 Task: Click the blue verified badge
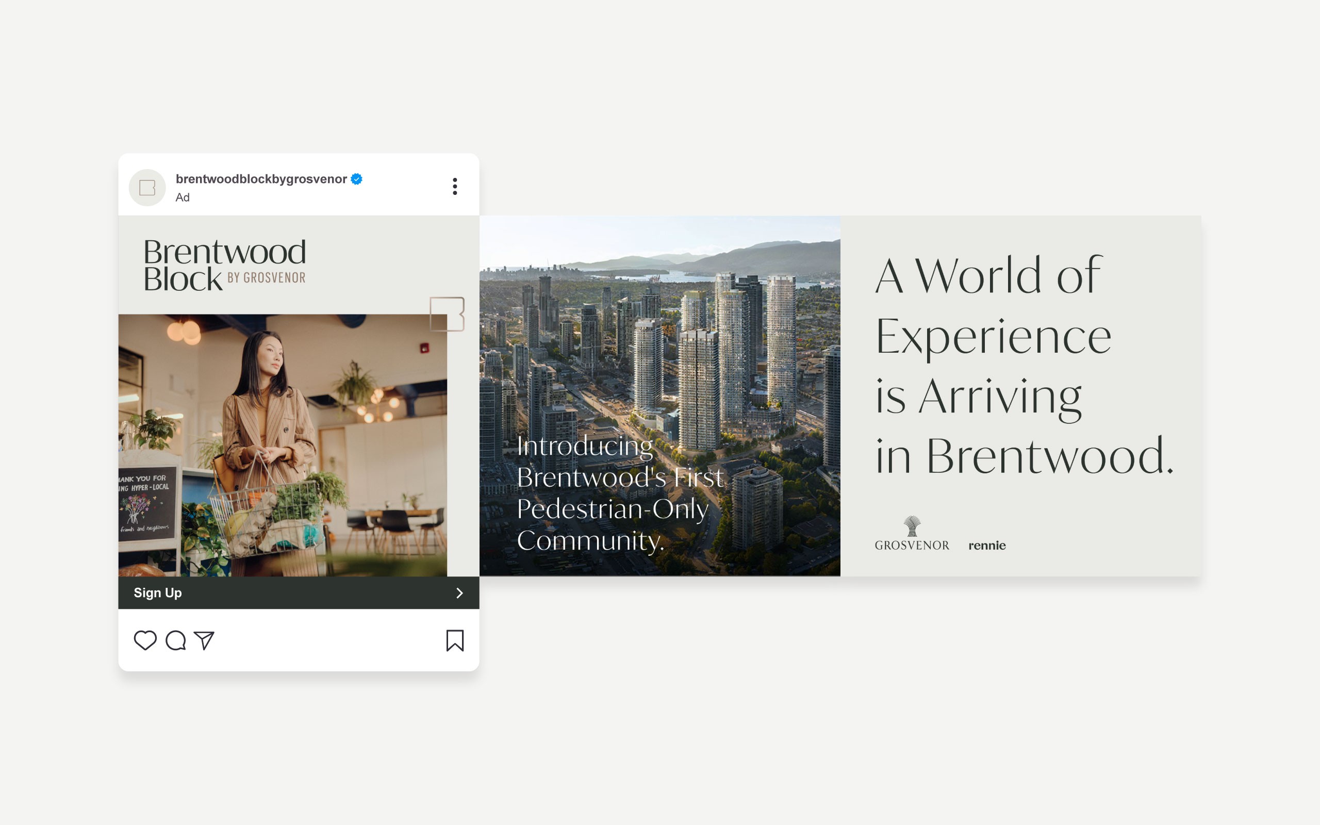(357, 179)
